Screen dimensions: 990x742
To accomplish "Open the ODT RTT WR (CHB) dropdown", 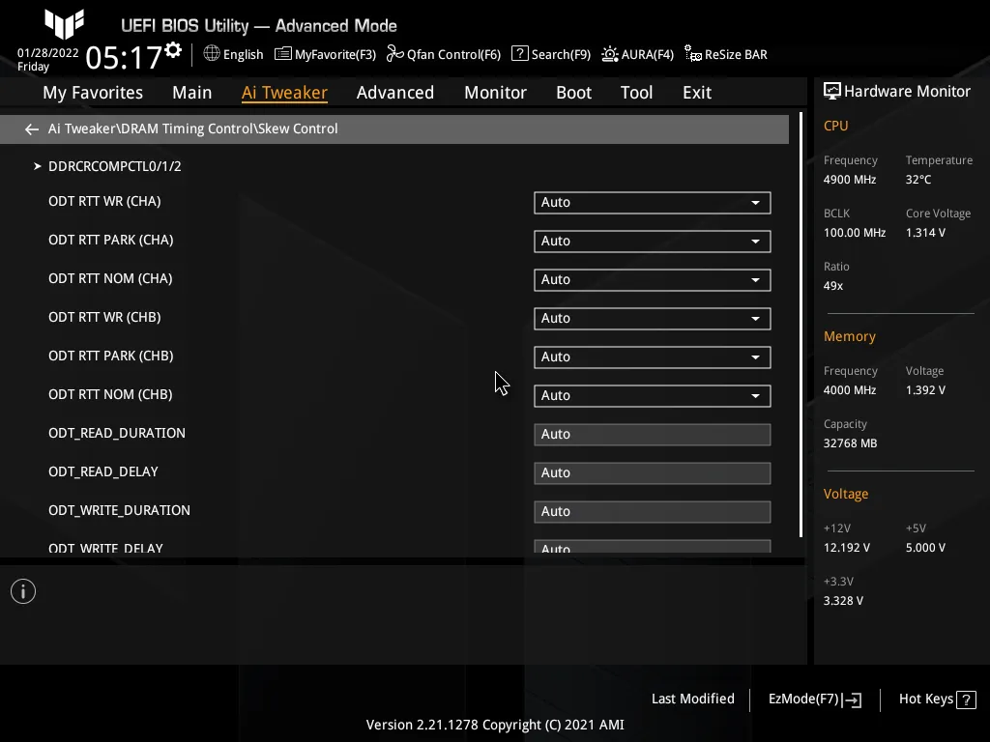I will (653, 319).
